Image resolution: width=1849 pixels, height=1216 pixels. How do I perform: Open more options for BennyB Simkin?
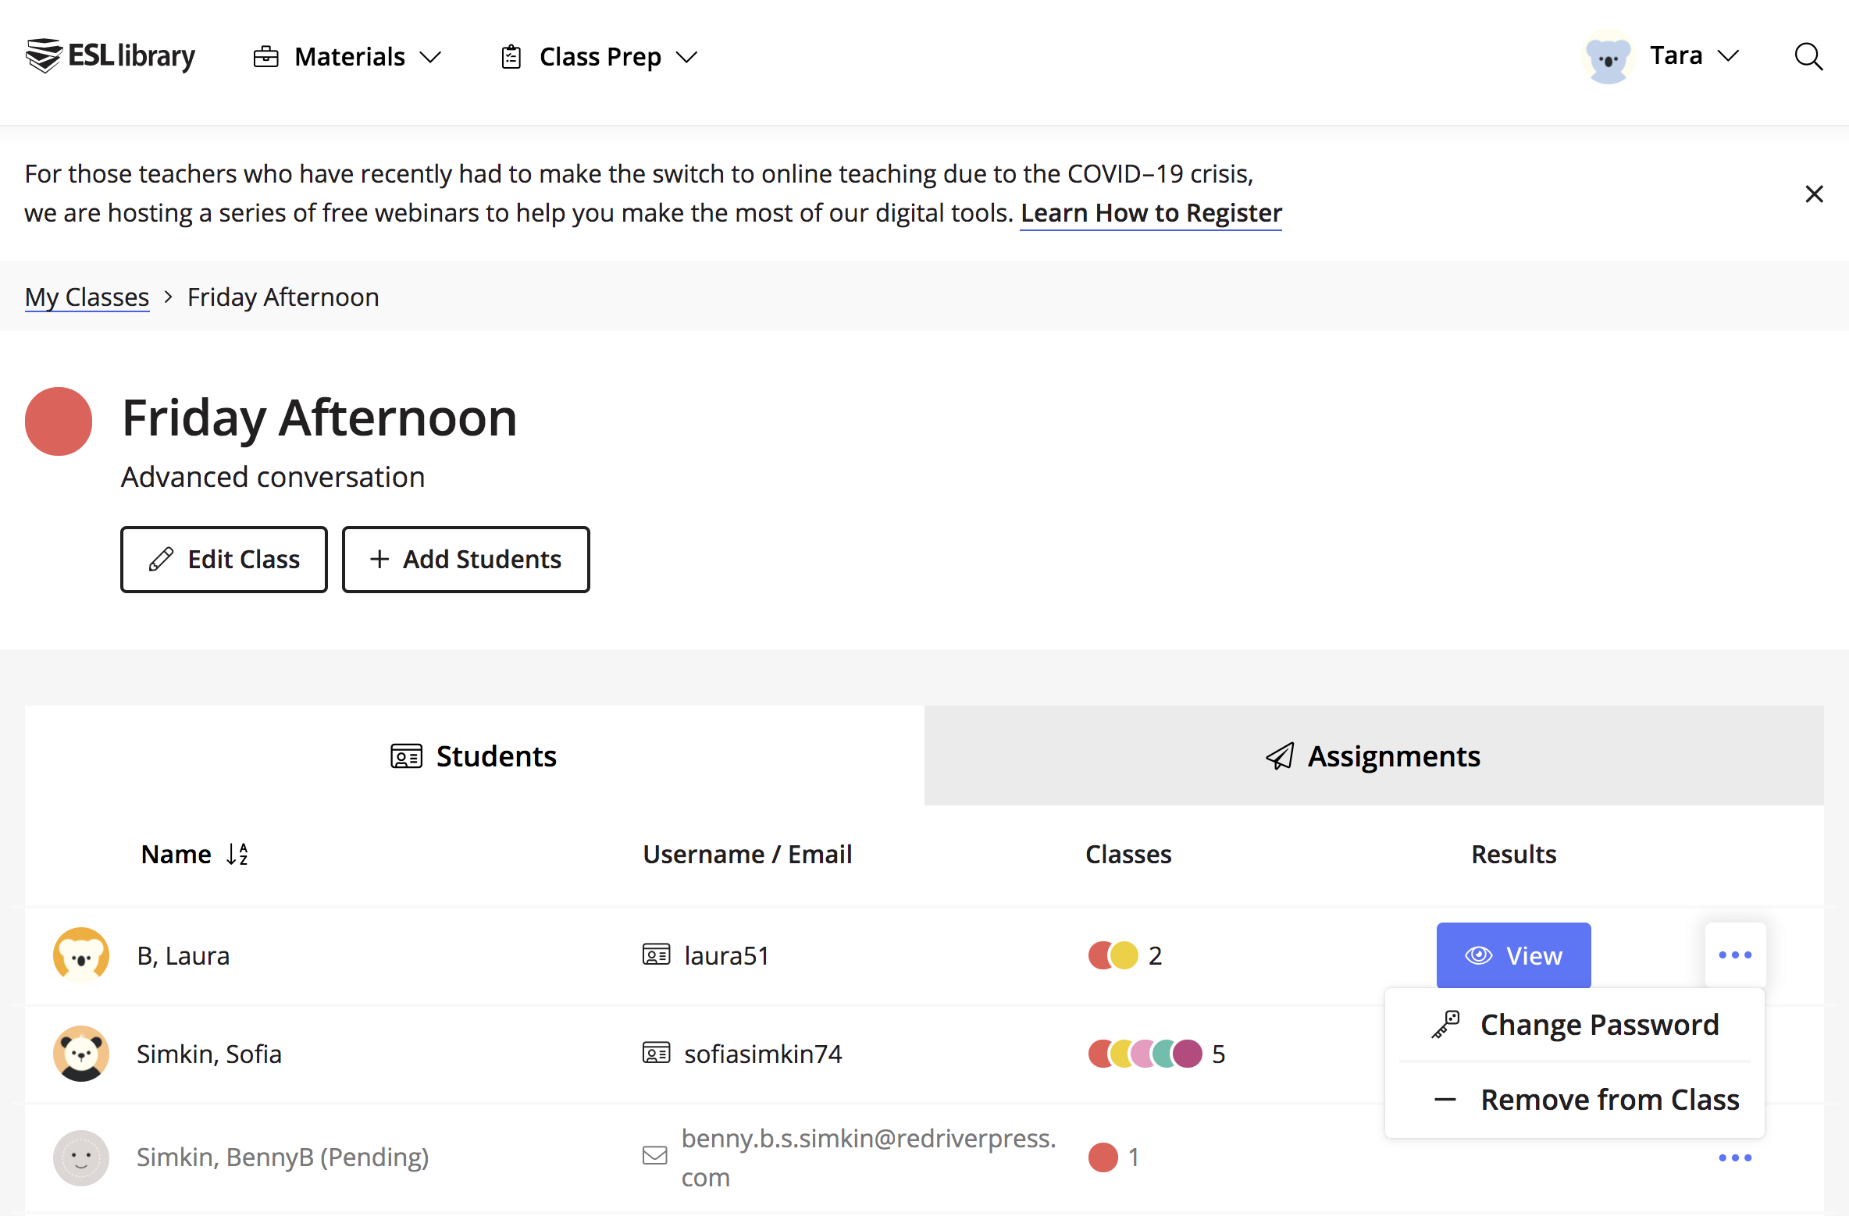click(1736, 1157)
